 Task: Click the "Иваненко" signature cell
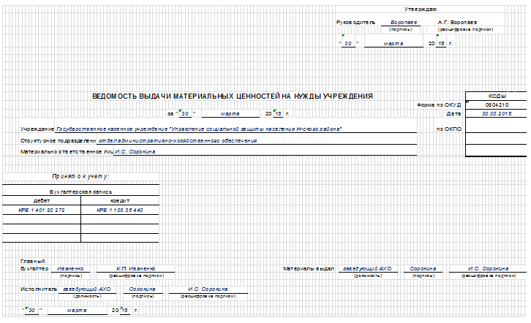click(x=70, y=268)
